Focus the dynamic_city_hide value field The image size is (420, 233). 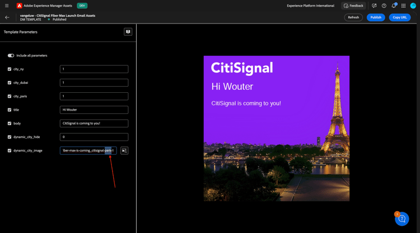[94, 137]
